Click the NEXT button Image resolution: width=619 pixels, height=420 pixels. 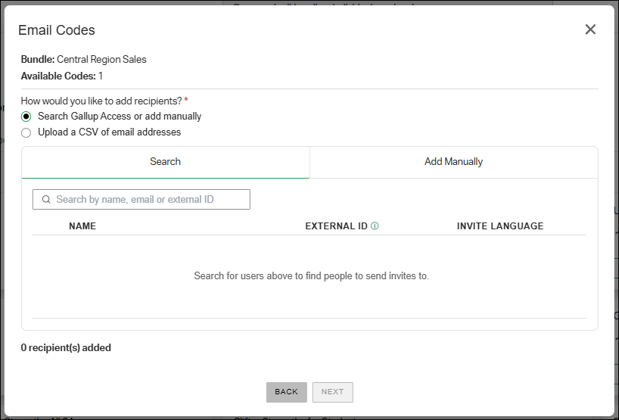click(x=333, y=392)
